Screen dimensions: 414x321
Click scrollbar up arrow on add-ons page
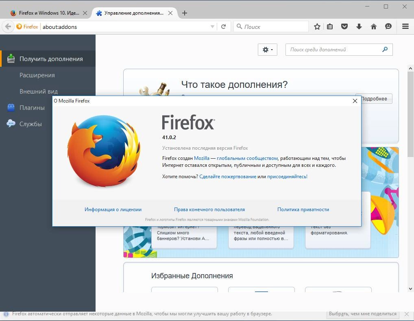[410, 68]
